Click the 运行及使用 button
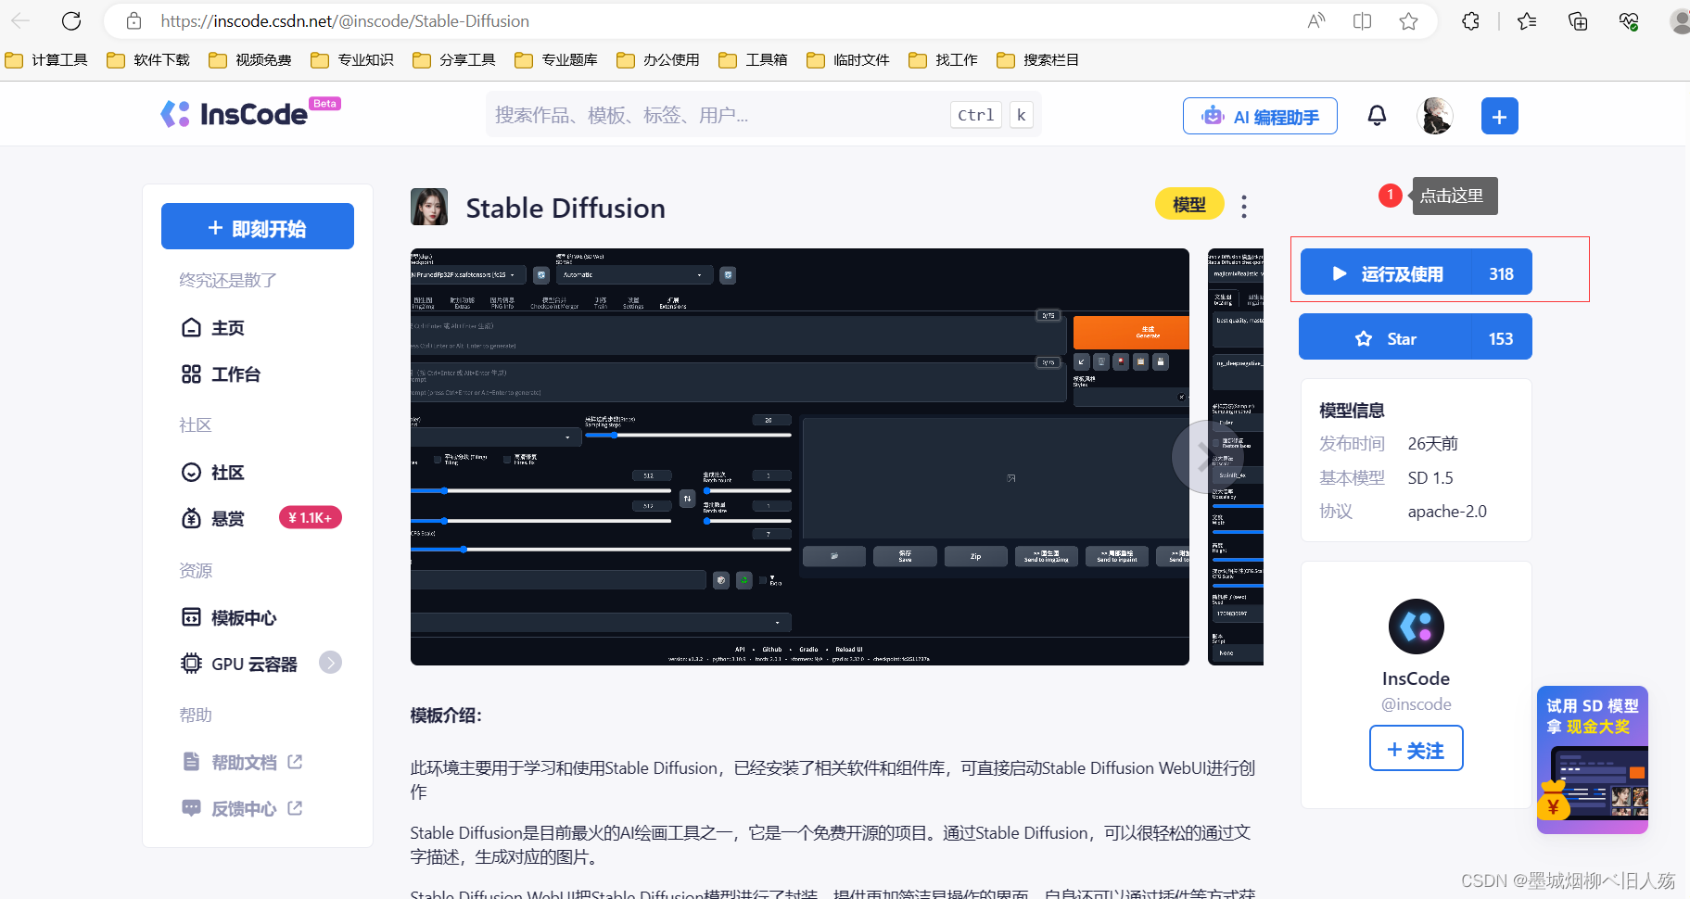Viewport: 1690px width, 899px height. click(1416, 272)
